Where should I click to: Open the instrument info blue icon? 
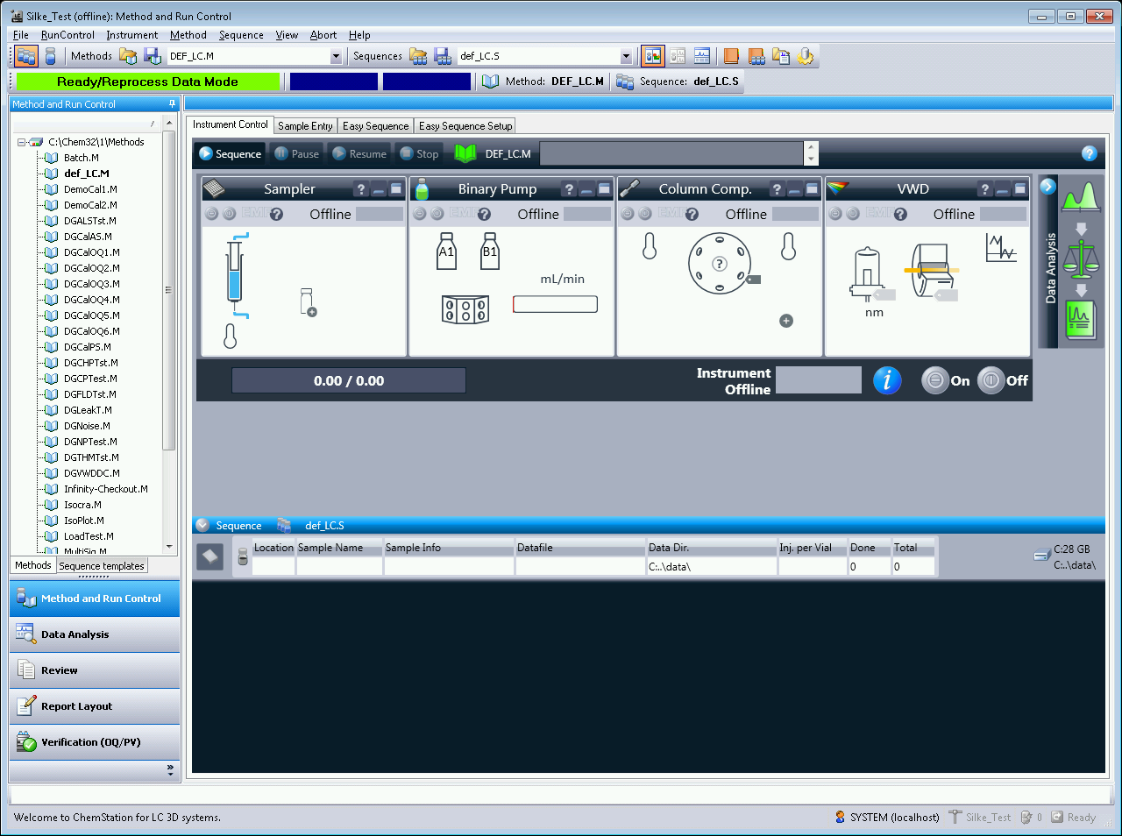point(887,380)
